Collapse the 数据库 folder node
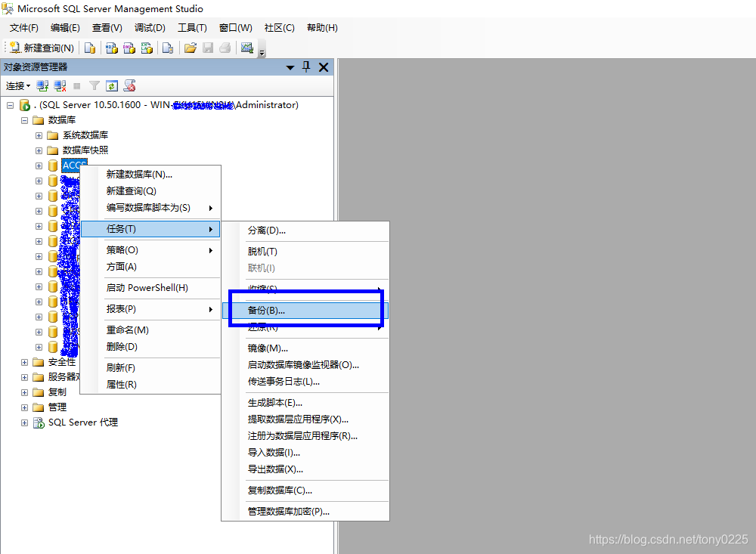The height and width of the screenshot is (554, 756). point(25,120)
